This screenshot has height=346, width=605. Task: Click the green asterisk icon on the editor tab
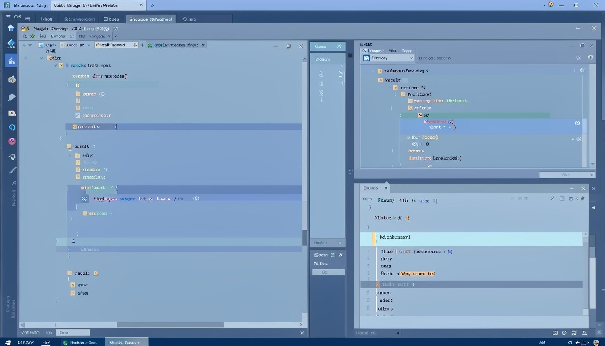[150, 45]
